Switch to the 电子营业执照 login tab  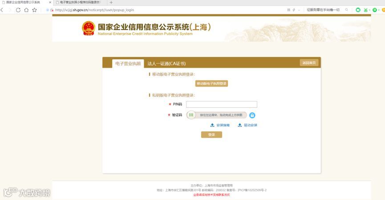(128, 63)
